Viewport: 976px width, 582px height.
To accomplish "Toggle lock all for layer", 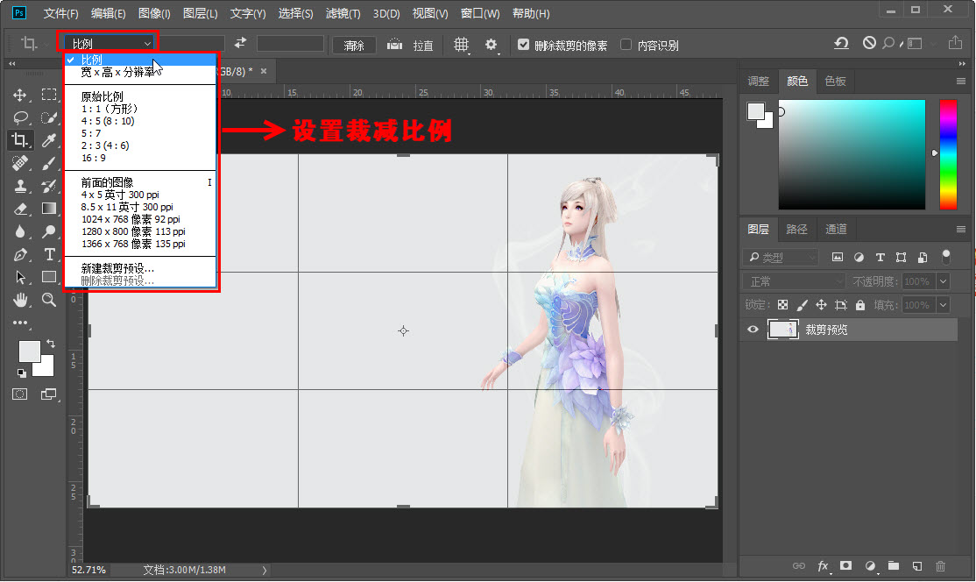I will click(x=860, y=305).
